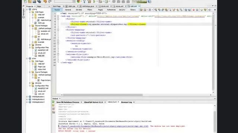
Task: Open the Navigator side panel tab
Action: [23, 14]
